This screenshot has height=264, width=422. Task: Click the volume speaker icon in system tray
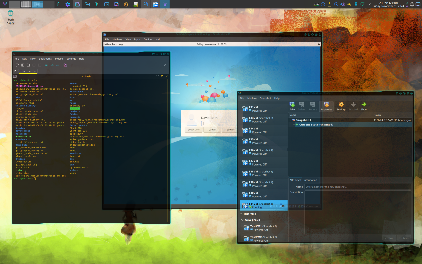pos(343,4)
